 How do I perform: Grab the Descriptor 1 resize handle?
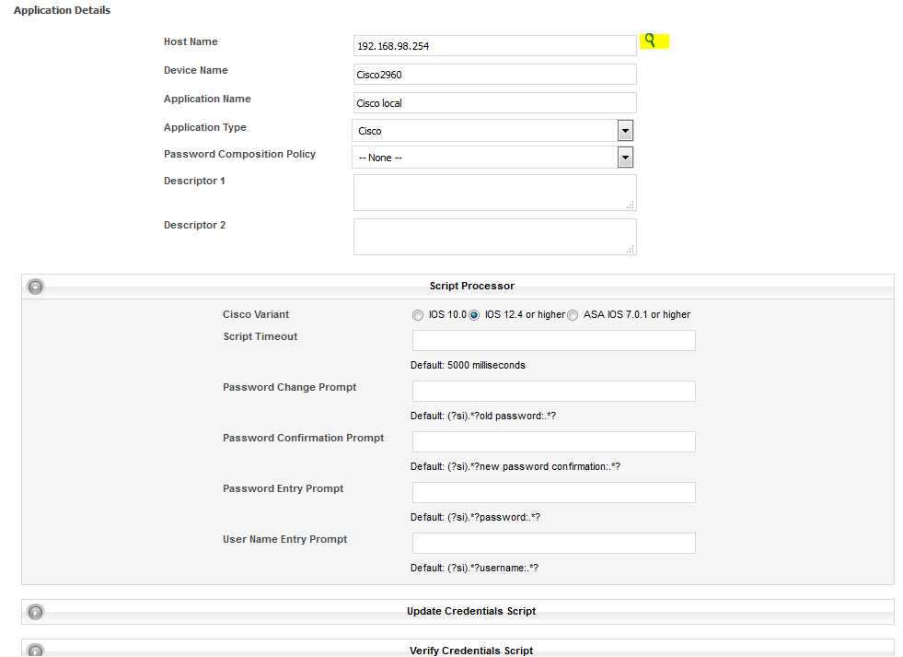(631, 205)
